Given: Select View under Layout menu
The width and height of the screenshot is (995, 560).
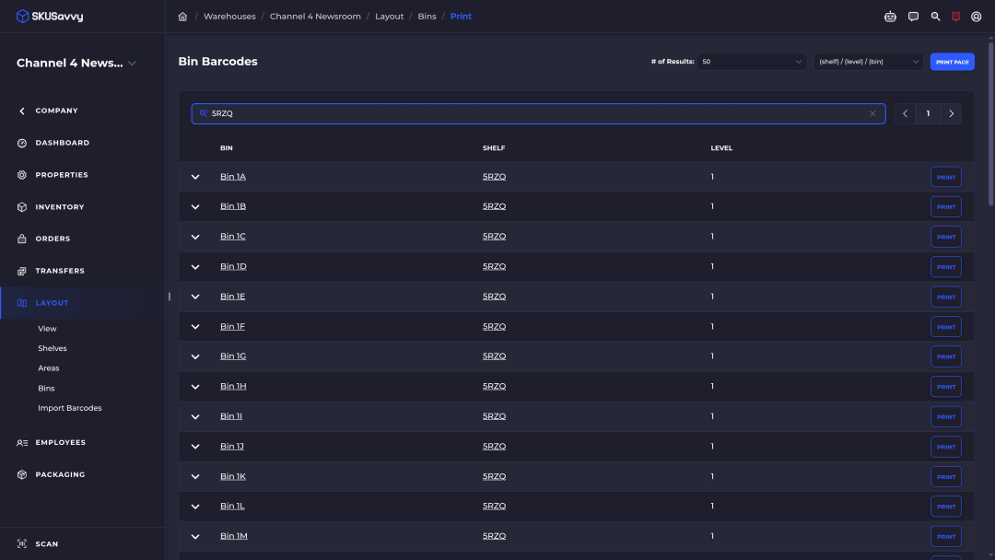Looking at the screenshot, I should (47, 329).
